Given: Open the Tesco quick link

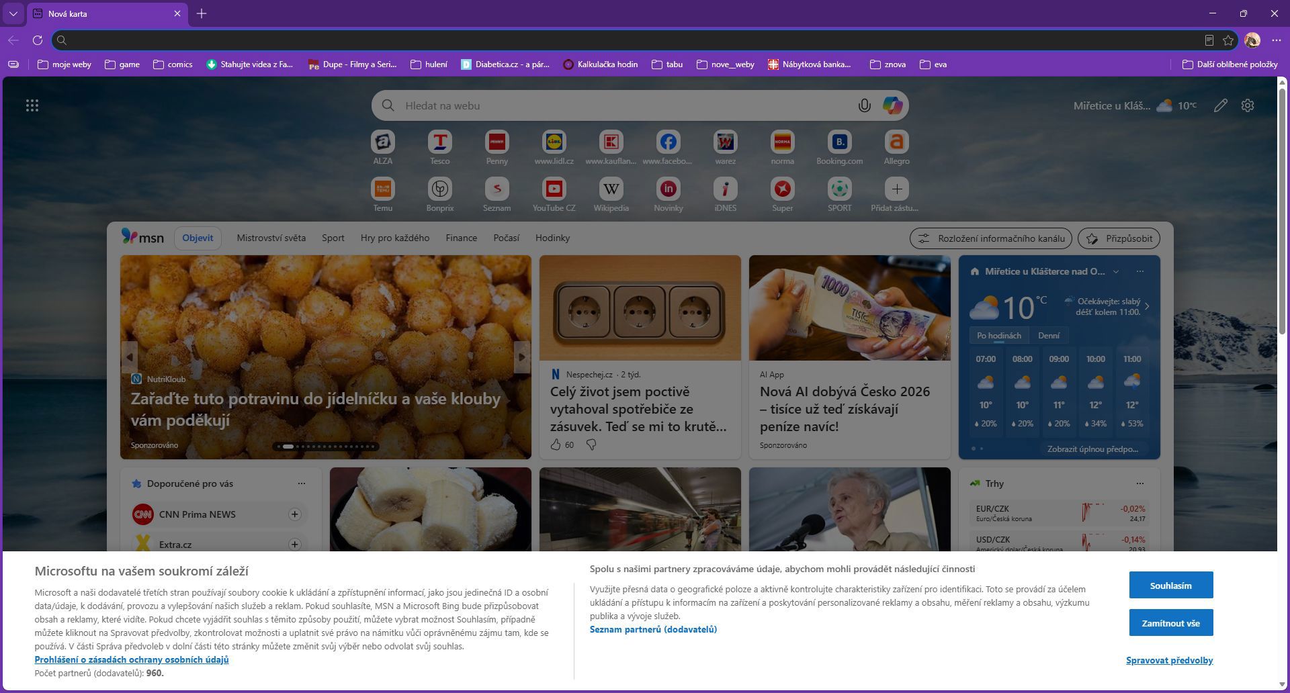Looking at the screenshot, I should click(440, 148).
